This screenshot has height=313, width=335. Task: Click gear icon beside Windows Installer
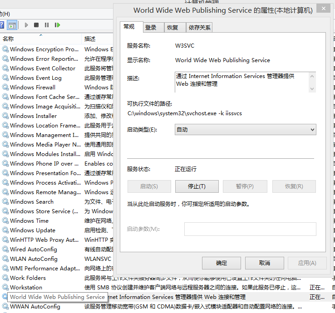pos(5,116)
